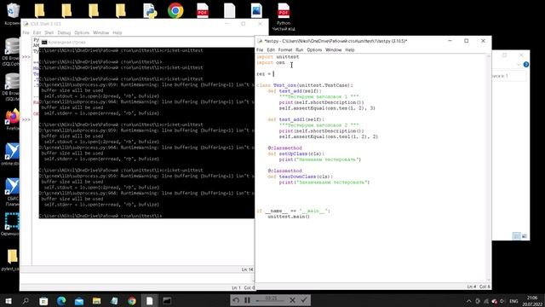
Task: Switch background window to large icons view
Action: pyautogui.click(x=525, y=236)
